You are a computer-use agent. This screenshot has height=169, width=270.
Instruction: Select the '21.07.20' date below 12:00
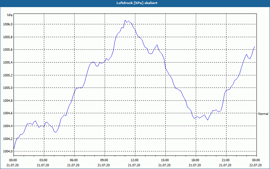[134, 165]
